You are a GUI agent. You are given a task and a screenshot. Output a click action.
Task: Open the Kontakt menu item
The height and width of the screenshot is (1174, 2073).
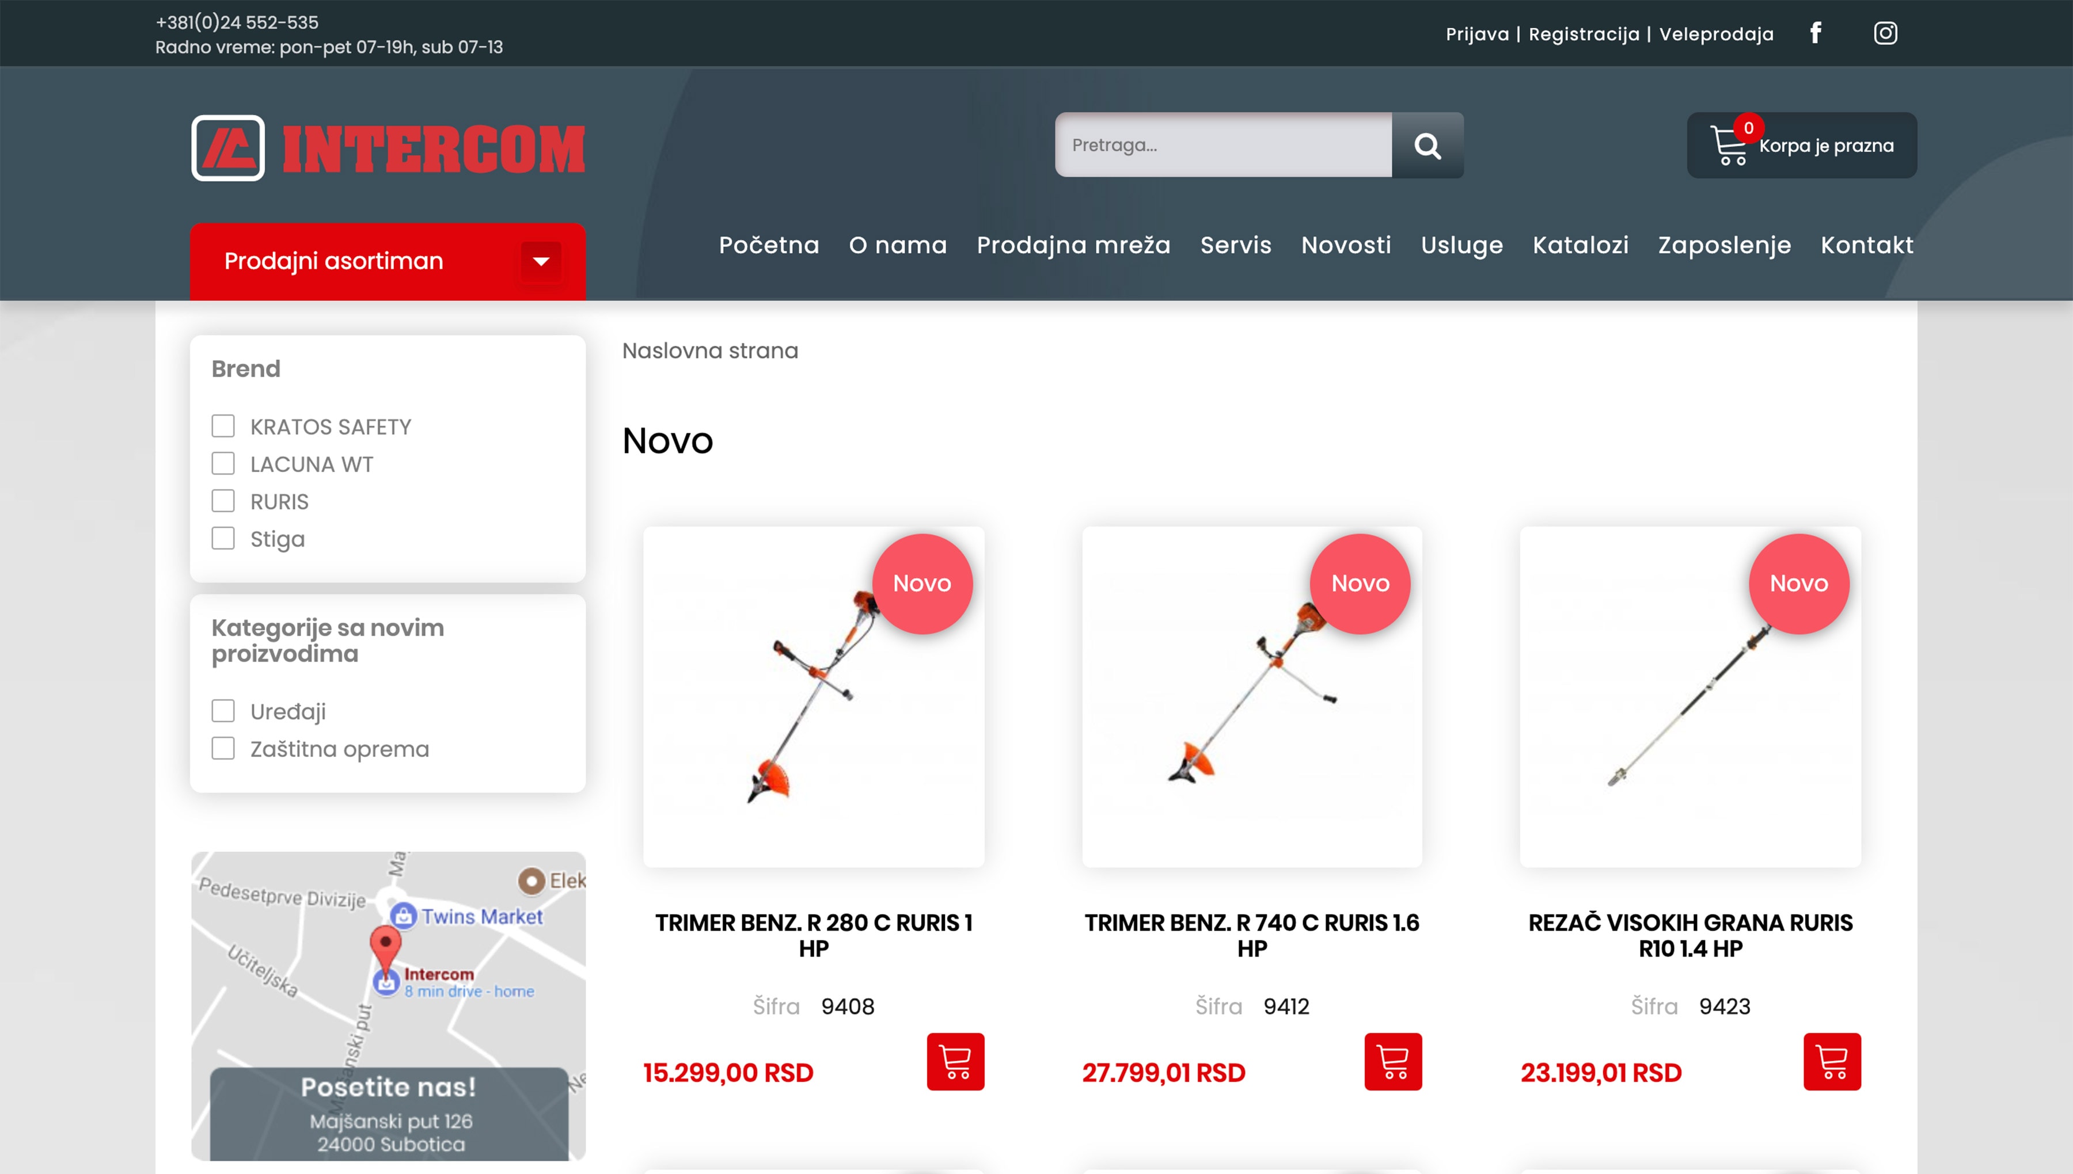(x=1866, y=245)
